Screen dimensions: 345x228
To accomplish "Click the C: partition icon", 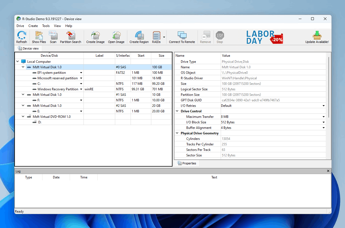I will click(x=34, y=84).
